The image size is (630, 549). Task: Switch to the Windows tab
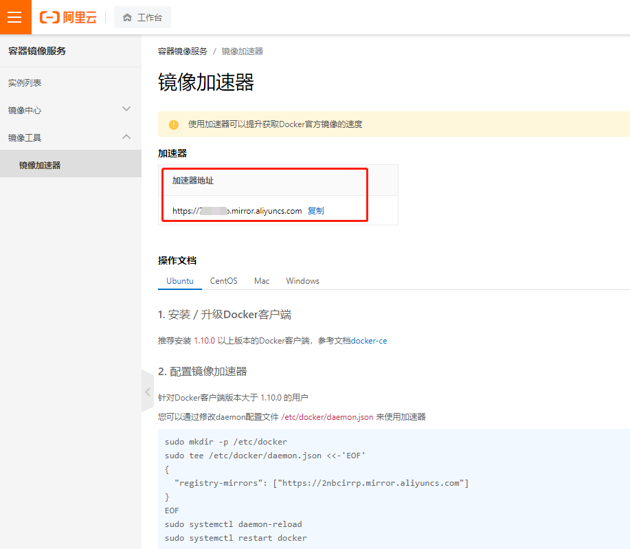(x=302, y=281)
